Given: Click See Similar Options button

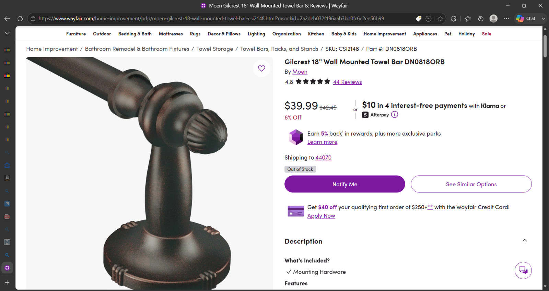Looking at the screenshot, I should point(471,184).
